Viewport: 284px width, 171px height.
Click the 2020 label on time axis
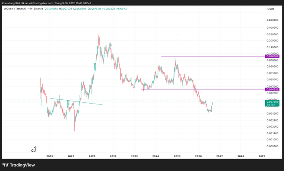click(71, 156)
